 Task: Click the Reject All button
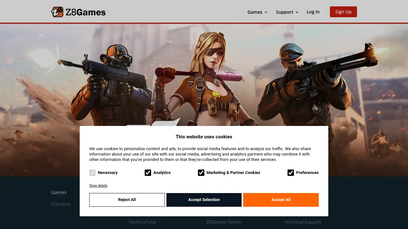127,200
